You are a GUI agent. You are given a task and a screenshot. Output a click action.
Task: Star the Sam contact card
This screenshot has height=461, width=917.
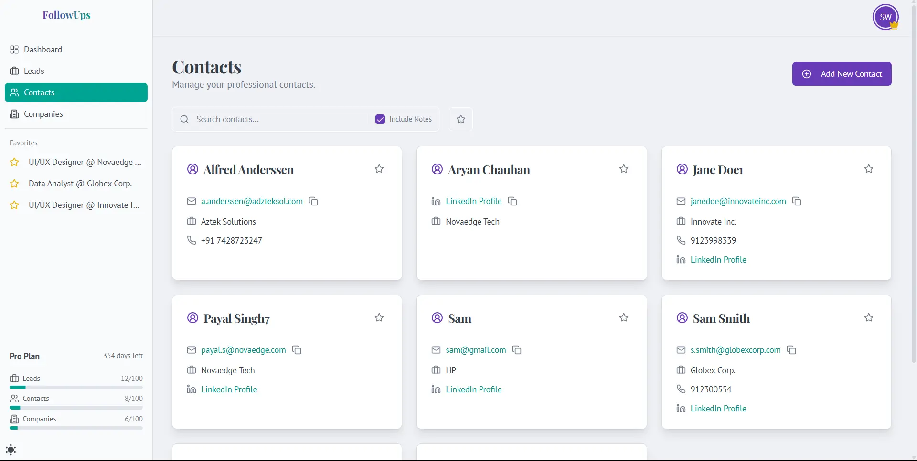(x=624, y=318)
